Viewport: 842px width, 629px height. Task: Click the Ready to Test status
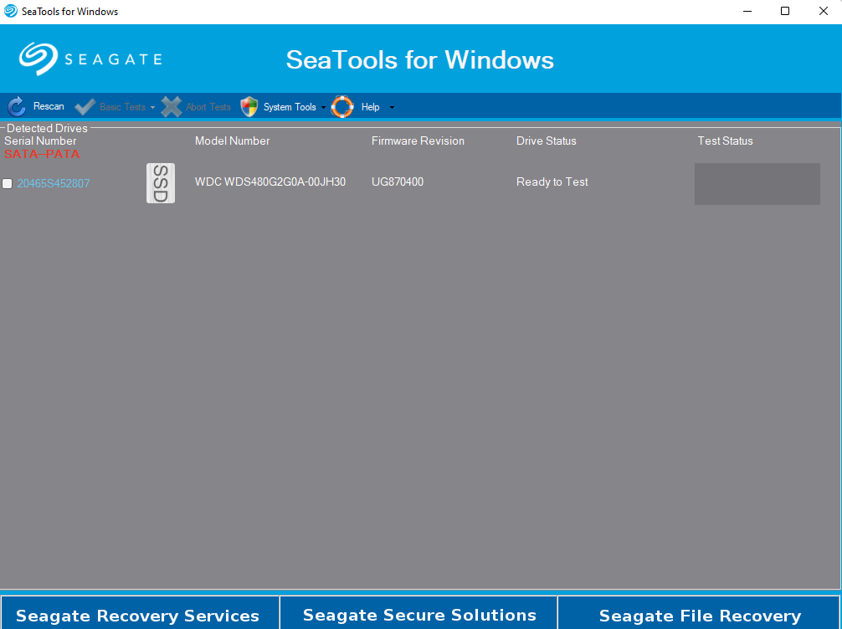click(552, 182)
